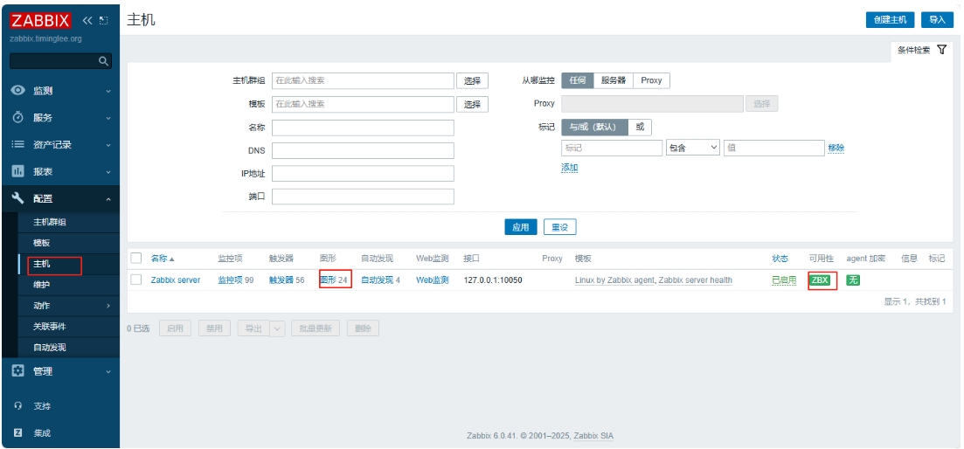
Task: Open 主机 in configuration menu
Action: [x=42, y=264]
